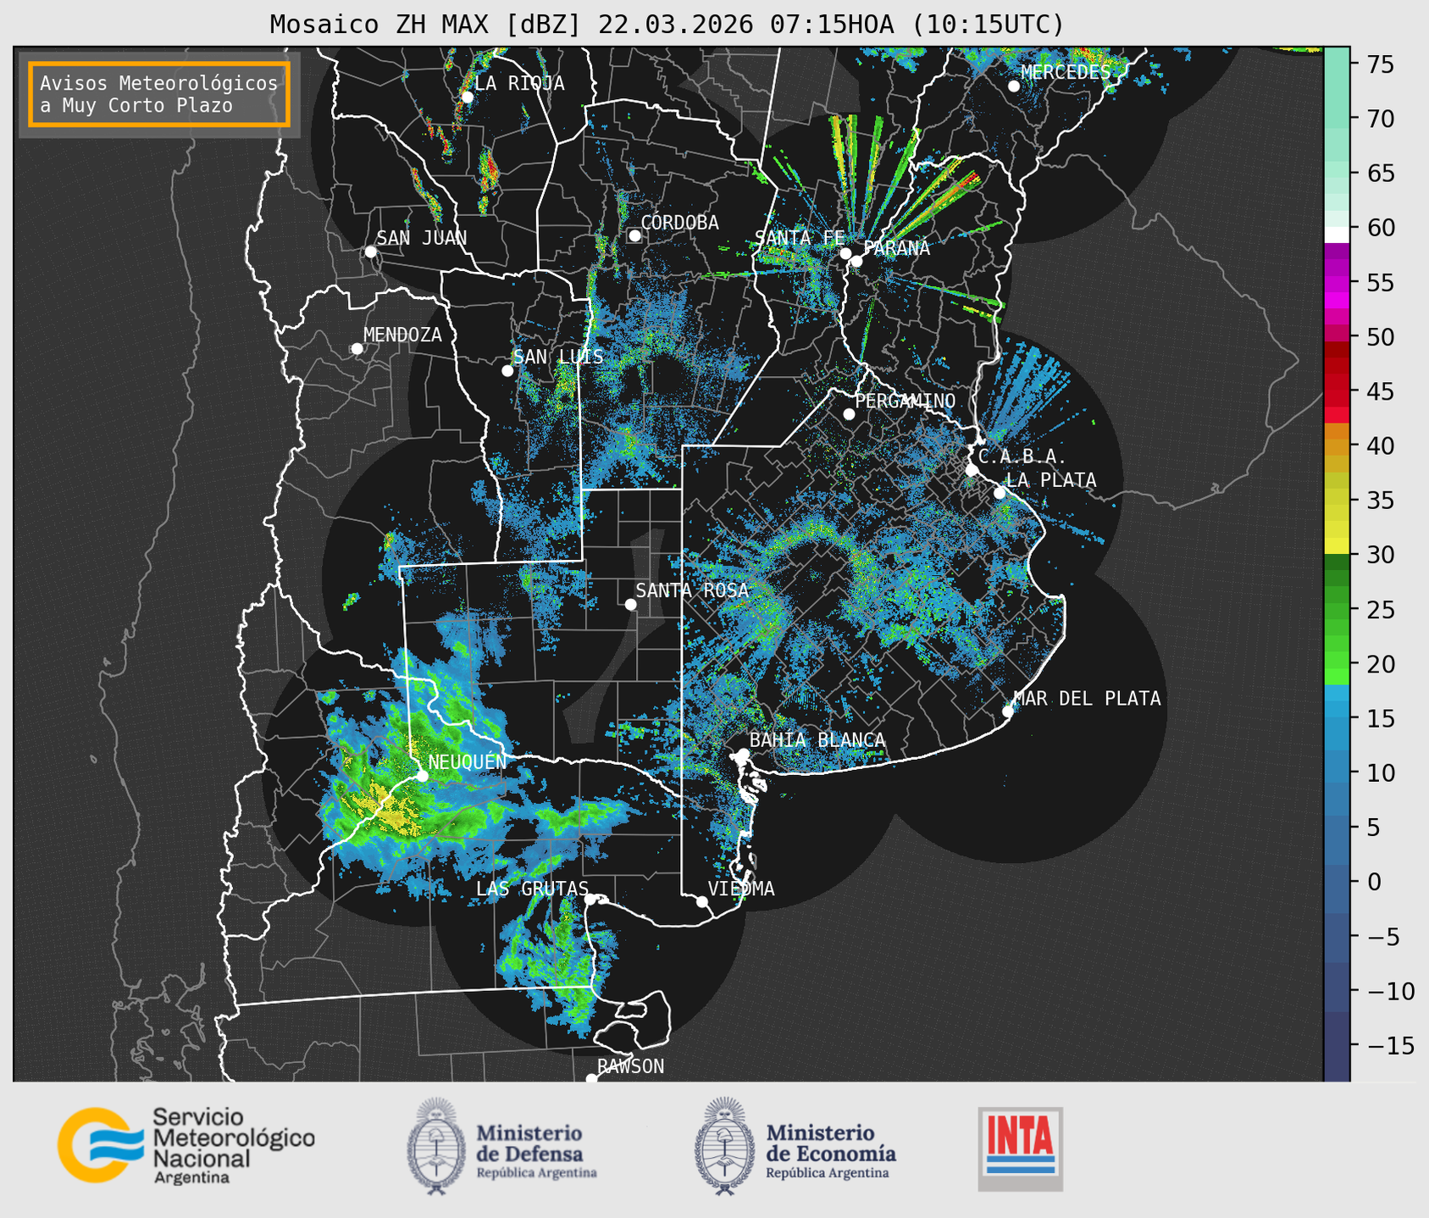This screenshot has height=1218, width=1429.
Task: Click the Neuquén city marker dot
Action: click(422, 776)
